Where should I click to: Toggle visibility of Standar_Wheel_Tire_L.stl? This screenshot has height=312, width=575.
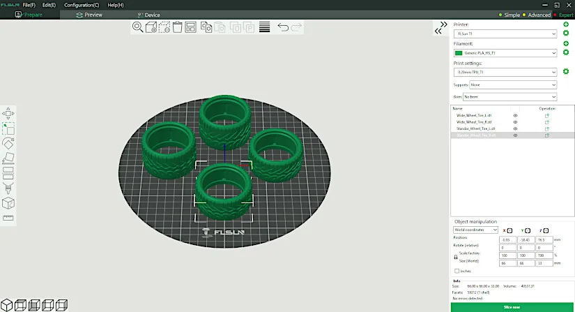515,128
